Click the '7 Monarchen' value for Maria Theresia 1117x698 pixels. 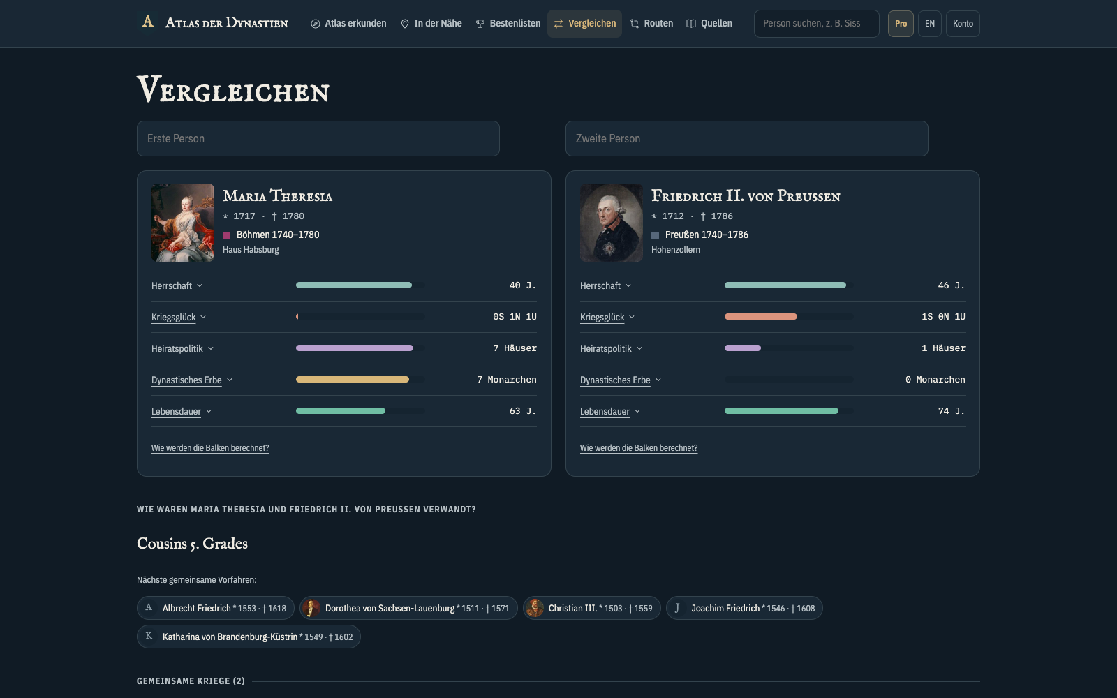point(507,380)
